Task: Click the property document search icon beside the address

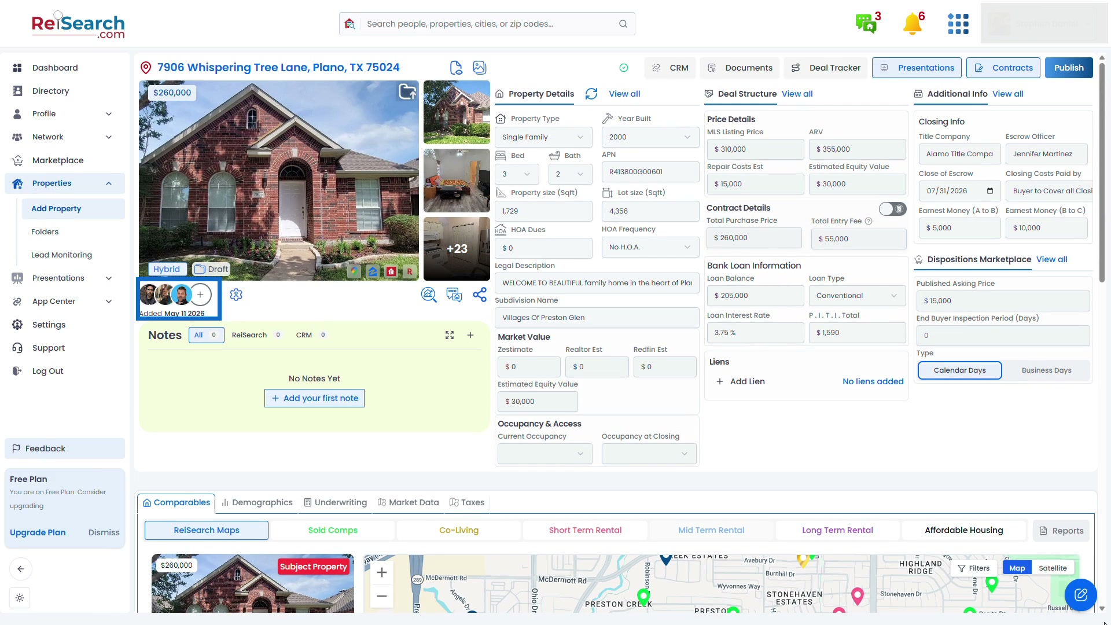Action: tap(456, 68)
